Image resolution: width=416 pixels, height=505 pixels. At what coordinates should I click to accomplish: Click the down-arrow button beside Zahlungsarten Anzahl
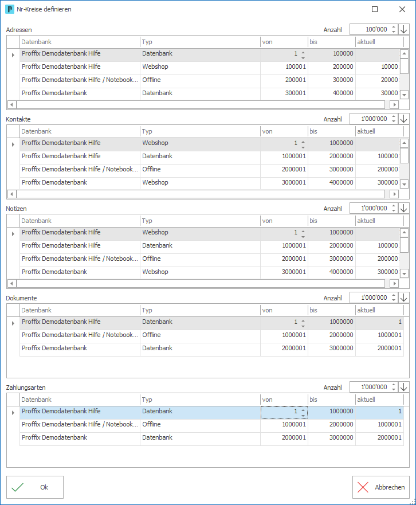pos(404,387)
